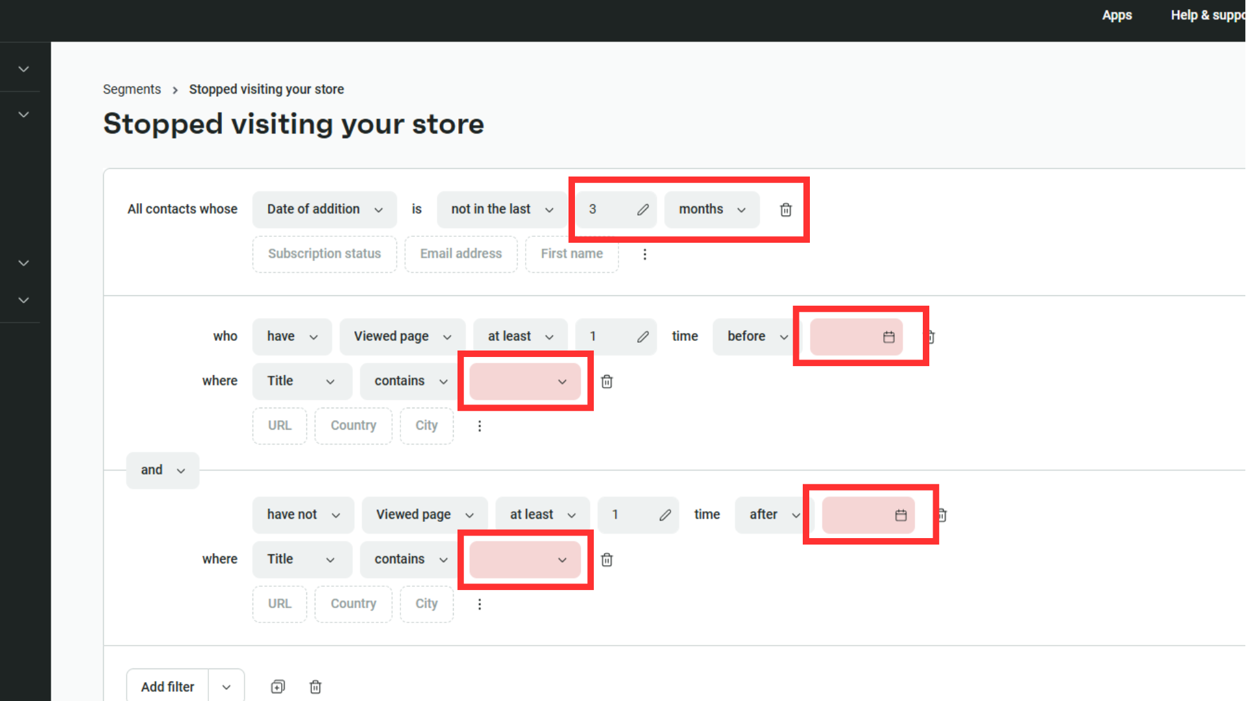This screenshot has height=701, width=1246.
Task: Click the empty Title value field in first group
Action: click(x=524, y=381)
